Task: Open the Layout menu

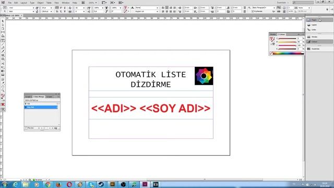Action: pyautogui.click(x=24, y=3)
